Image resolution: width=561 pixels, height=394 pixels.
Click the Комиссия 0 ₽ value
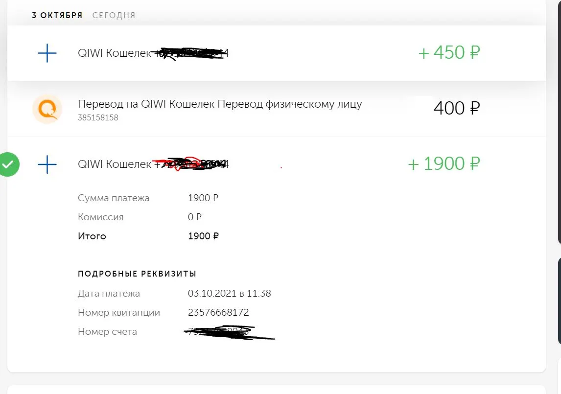click(195, 217)
